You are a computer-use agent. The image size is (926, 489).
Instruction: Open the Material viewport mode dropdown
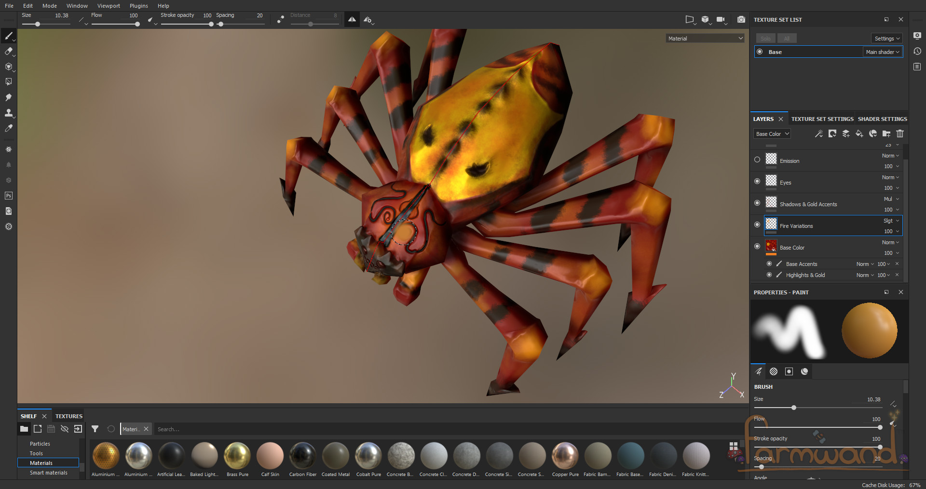[705, 38]
